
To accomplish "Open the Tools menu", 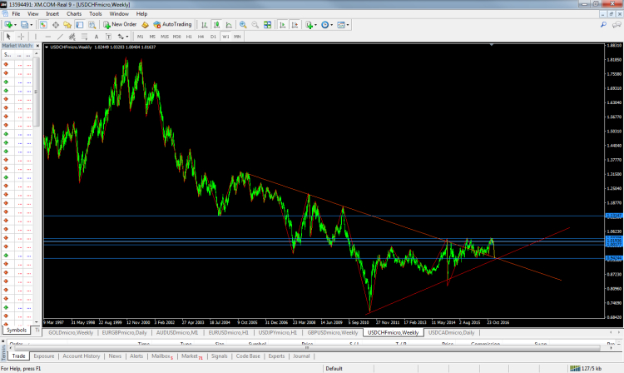I will pos(96,13).
